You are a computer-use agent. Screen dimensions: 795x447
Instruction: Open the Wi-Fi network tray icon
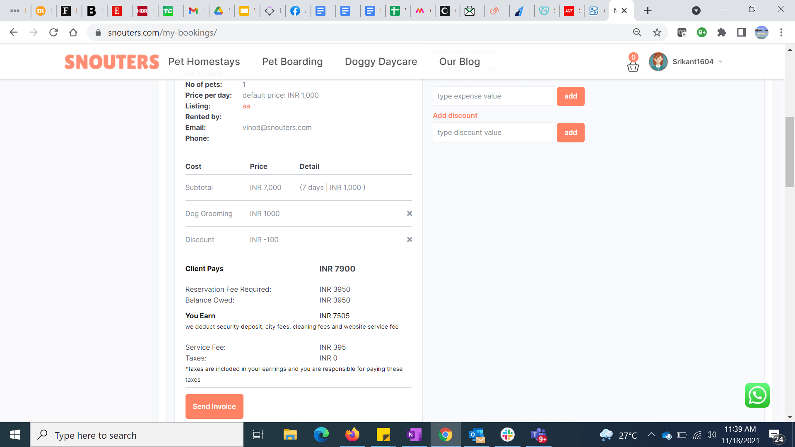(697, 435)
